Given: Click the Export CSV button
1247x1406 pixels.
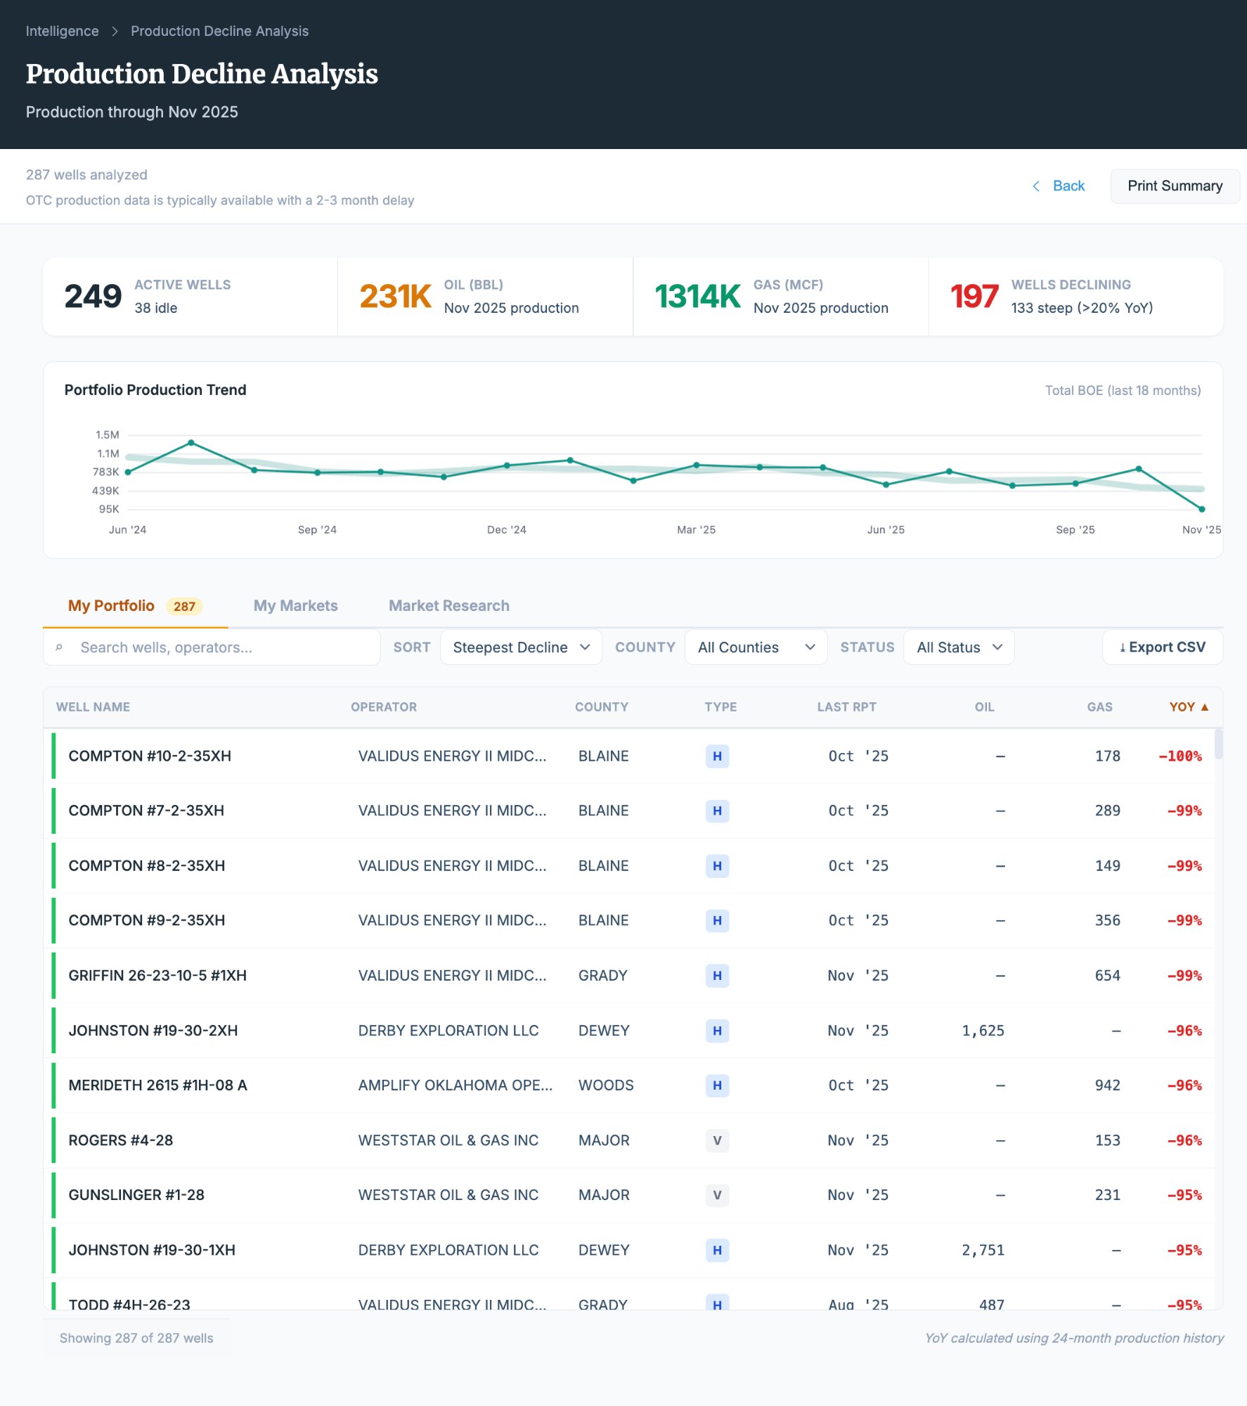Looking at the screenshot, I should tap(1162, 647).
